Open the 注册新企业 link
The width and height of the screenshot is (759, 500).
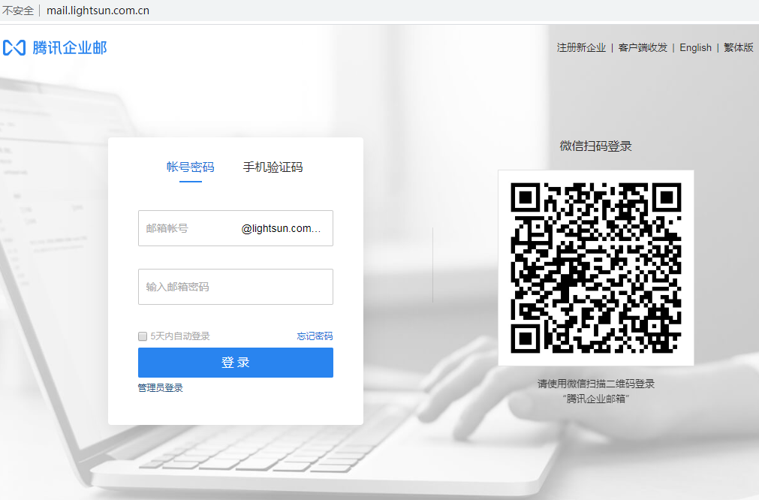tap(581, 48)
